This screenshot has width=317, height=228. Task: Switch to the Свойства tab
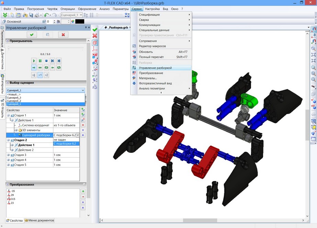coord(14,220)
